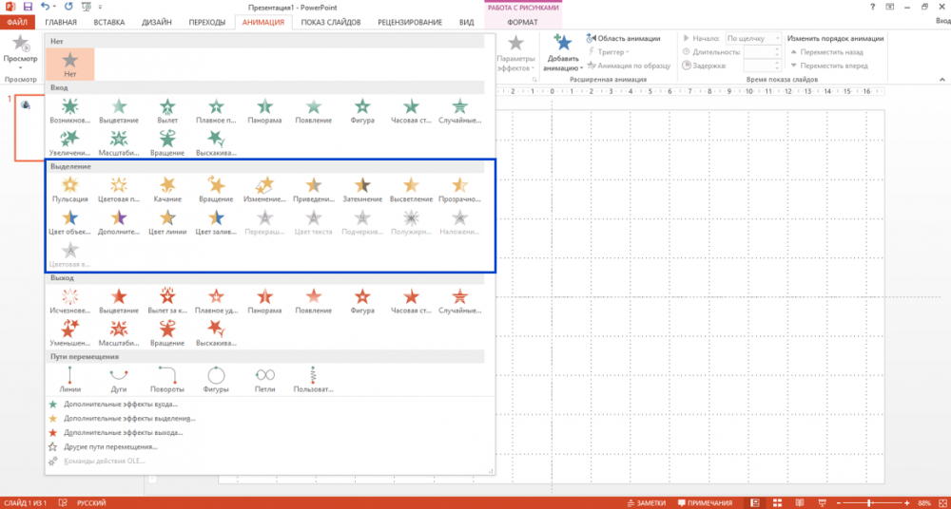Apply the Вылет entrance effect
This screenshot has width=951, height=509.
[x=167, y=108]
